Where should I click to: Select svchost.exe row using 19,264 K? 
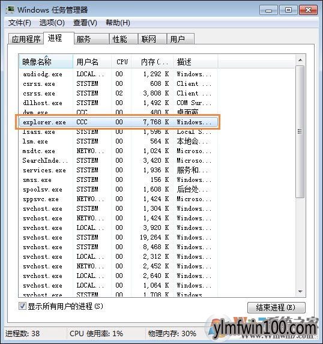(118, 237)
